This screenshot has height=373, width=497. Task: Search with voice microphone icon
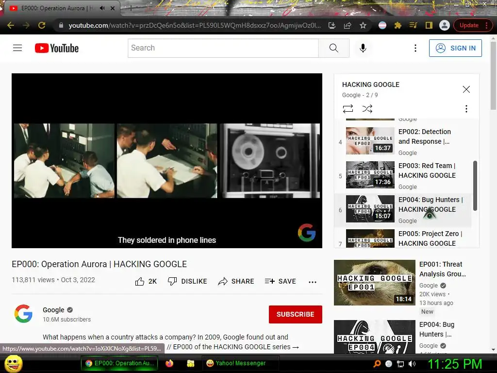(x=363, y=48)
